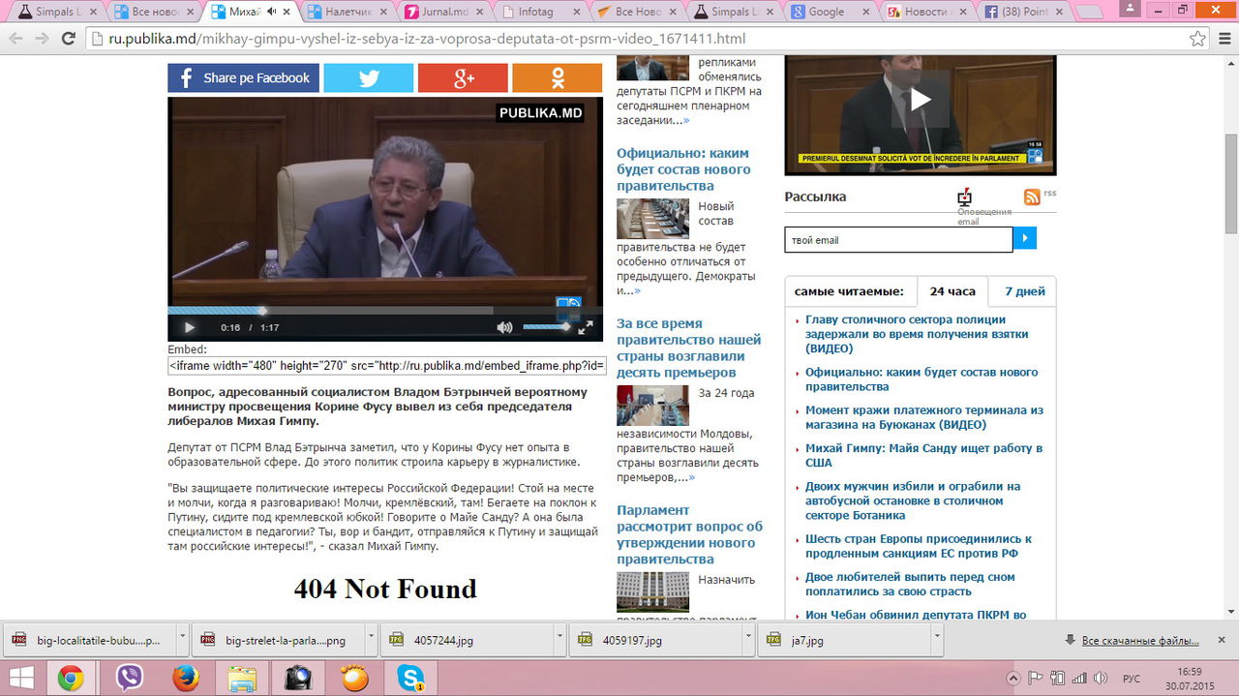Image resolution: width=1239 pixels, height=696 pixels.
Task: Switch to Google tab
Action: [832, 12]
